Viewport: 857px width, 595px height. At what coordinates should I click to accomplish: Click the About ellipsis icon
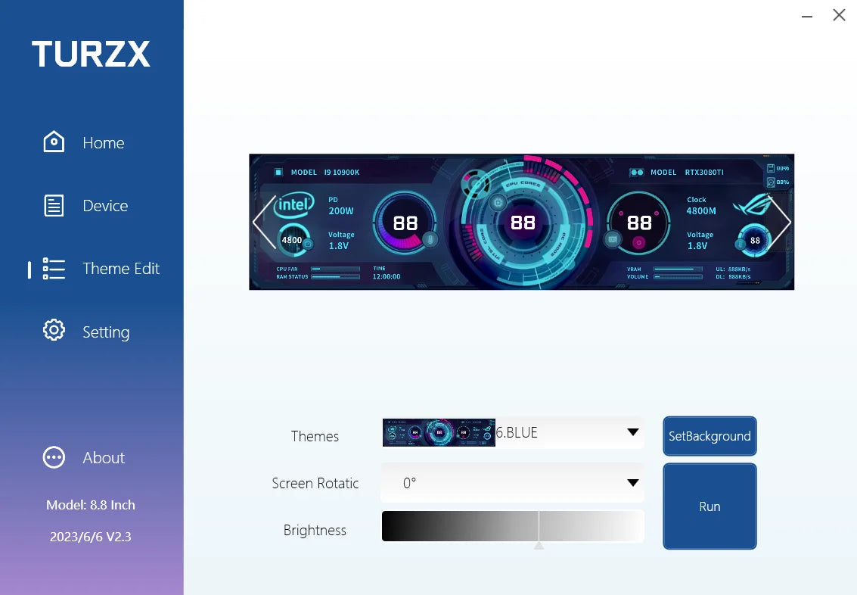click(x=54, y=457)
